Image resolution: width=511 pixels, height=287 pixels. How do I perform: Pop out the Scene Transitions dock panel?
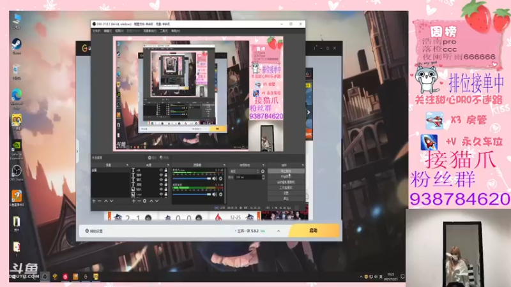click(263, 165)
